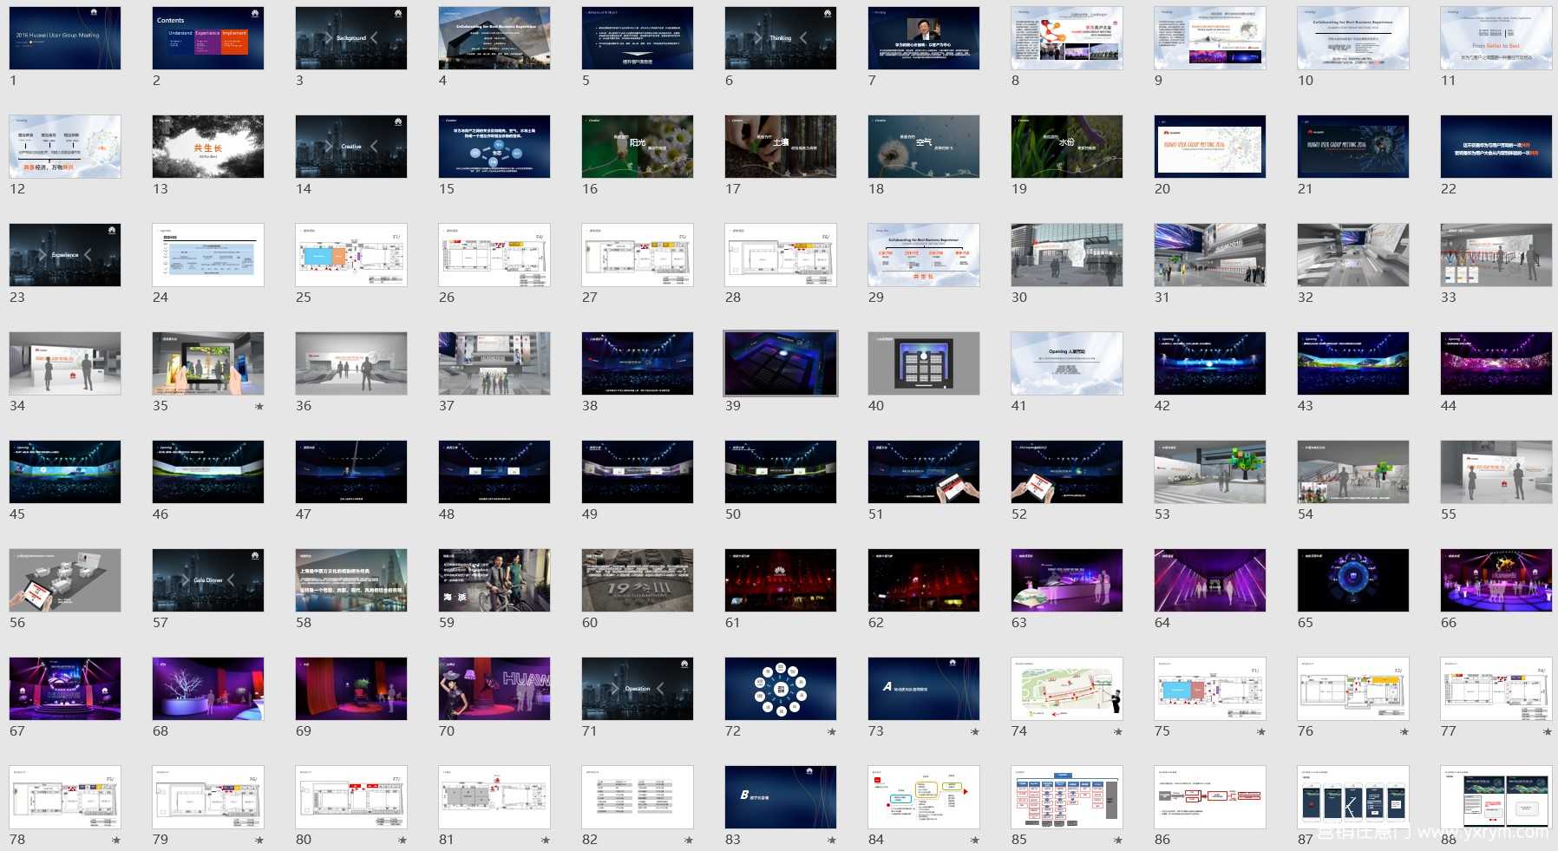Click the transition star under slide 82
The width and height of the screenshot is (1558, 851).
(689, 840)
